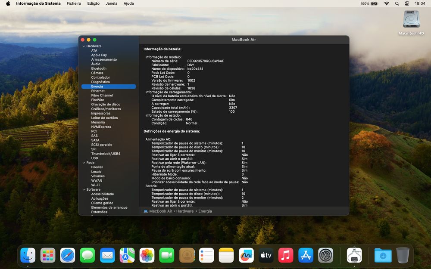Click MacBook Air in the path bar
Viewport: 431px width, 269px height.
[160, 211]
